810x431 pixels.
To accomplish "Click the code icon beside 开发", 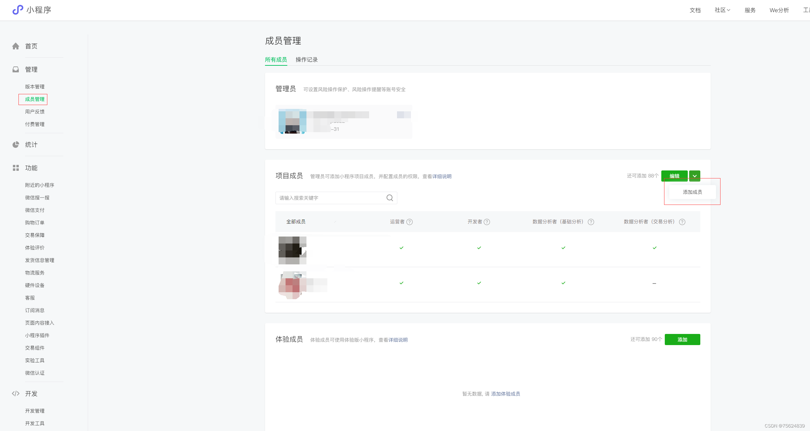I will tap(16, 393).
